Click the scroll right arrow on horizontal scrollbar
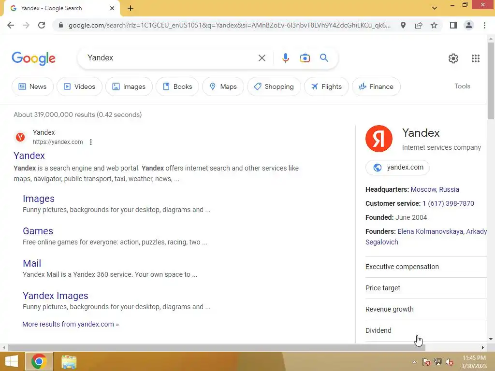The height and width of the screenshot is (371, 495). [x=483, y=347]
